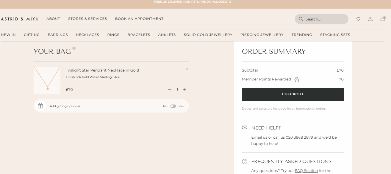Click the quantity value 1
This screenshot has height=174, width=391.
coord(177,89)
